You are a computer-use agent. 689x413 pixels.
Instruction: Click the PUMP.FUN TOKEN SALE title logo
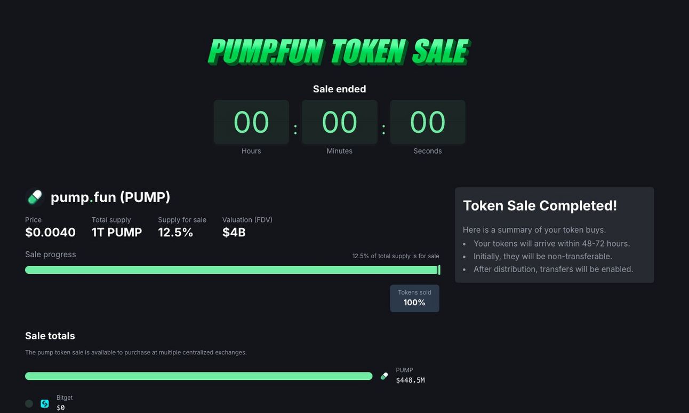[339, 52]
